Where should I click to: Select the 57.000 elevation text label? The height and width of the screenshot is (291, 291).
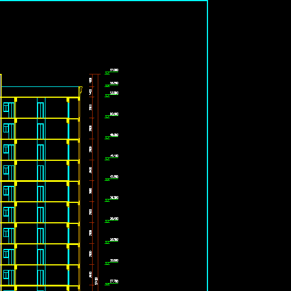pyautogui.click(x=114, y=70)
